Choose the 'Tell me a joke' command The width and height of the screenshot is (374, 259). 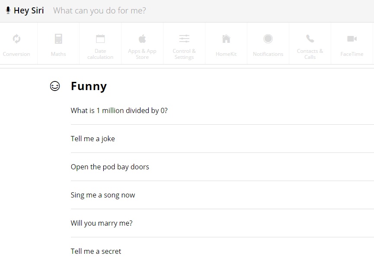(222, 139)
